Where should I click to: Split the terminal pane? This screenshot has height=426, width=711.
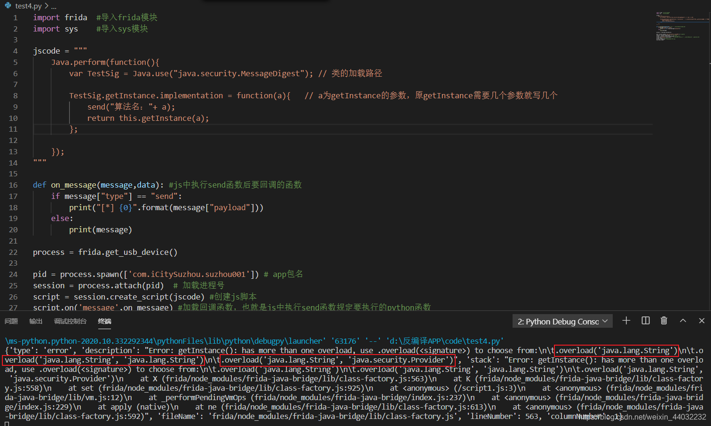pos(646,321)
